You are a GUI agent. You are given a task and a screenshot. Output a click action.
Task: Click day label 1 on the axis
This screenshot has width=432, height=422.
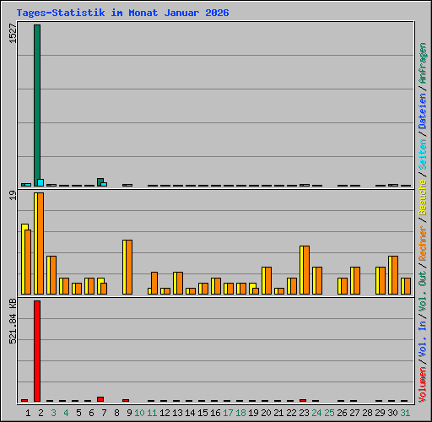click(x=28, y=413)
